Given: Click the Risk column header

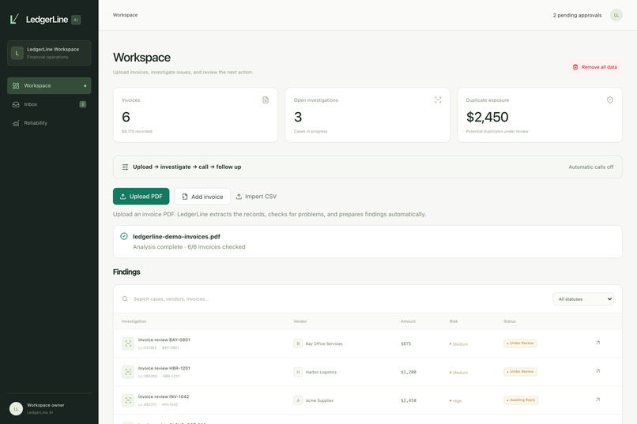Looking at the screenshot, I should click(454, 321).
